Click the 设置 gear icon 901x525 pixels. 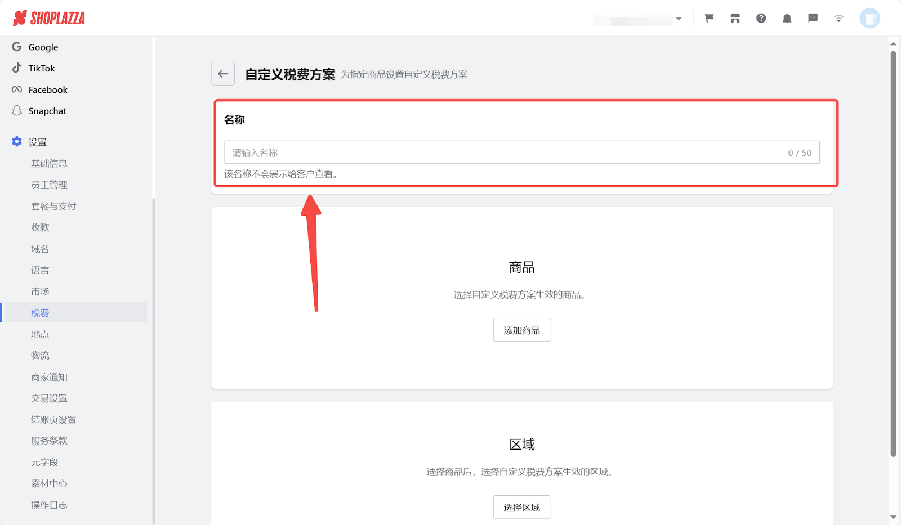[17, 142]
